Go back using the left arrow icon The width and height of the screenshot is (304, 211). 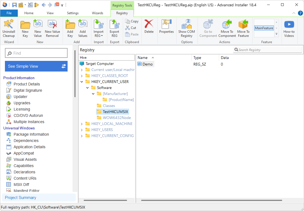[44, 5]
